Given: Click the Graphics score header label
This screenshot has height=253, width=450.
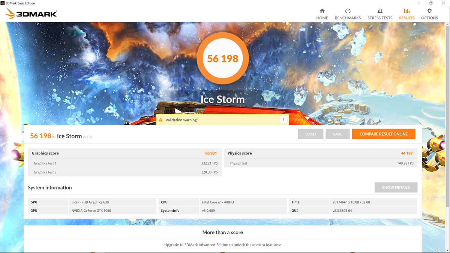Looking at the screenshot, I should tap(45, 153).
